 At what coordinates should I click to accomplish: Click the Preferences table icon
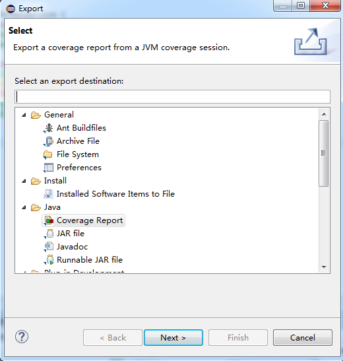pos(48,168)
